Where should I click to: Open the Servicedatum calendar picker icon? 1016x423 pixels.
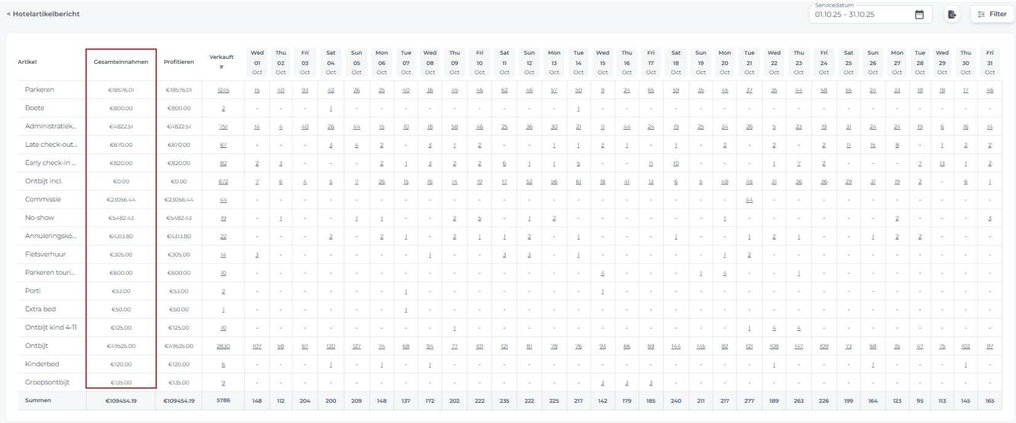click(919, 14)
